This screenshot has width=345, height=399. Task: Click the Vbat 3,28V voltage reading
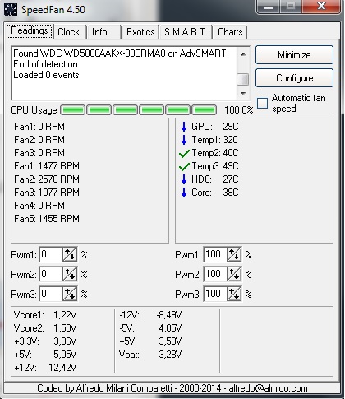pos(150,355)
